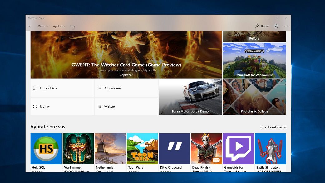
Task: Minimize the Microsoft Store window
Action: tap(267, 18)
